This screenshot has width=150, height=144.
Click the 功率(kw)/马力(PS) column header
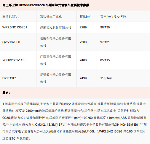pyautogui.click(x=113, y=16)
